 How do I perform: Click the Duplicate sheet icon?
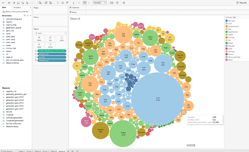click(46, 3)
